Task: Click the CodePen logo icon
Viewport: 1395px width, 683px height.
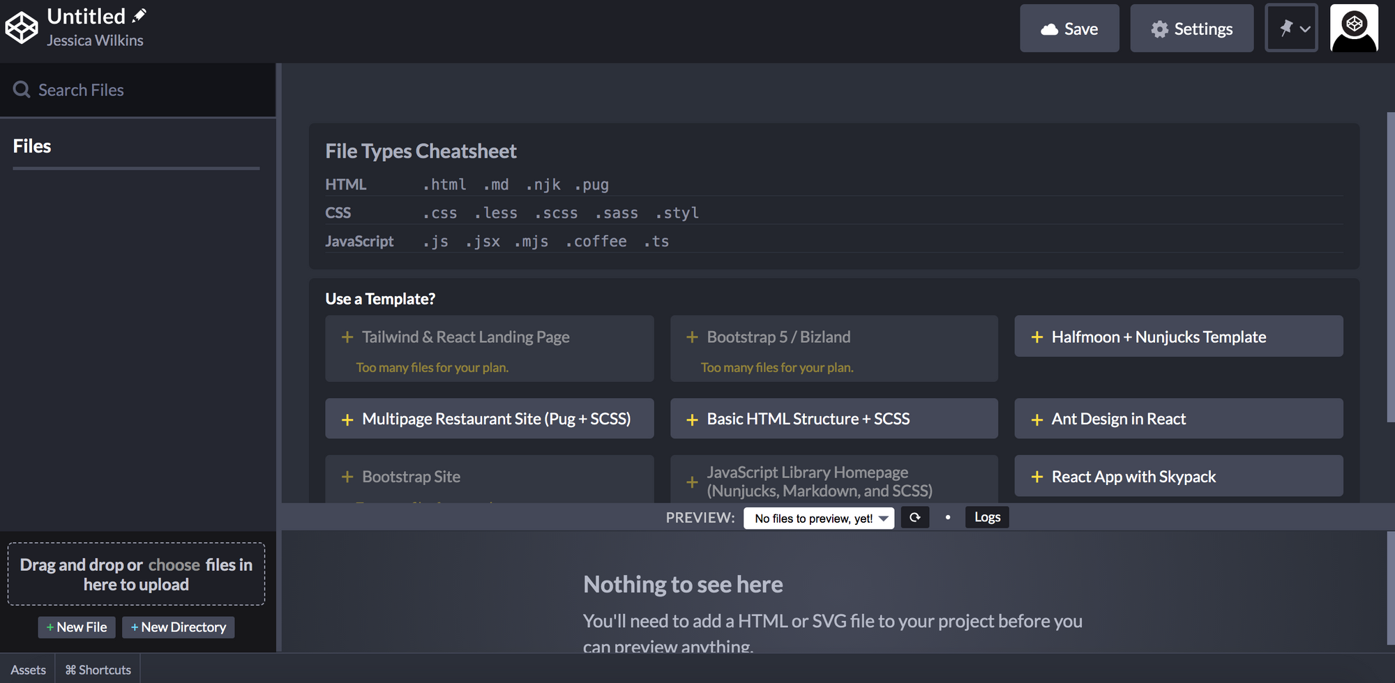Action: 22,28
